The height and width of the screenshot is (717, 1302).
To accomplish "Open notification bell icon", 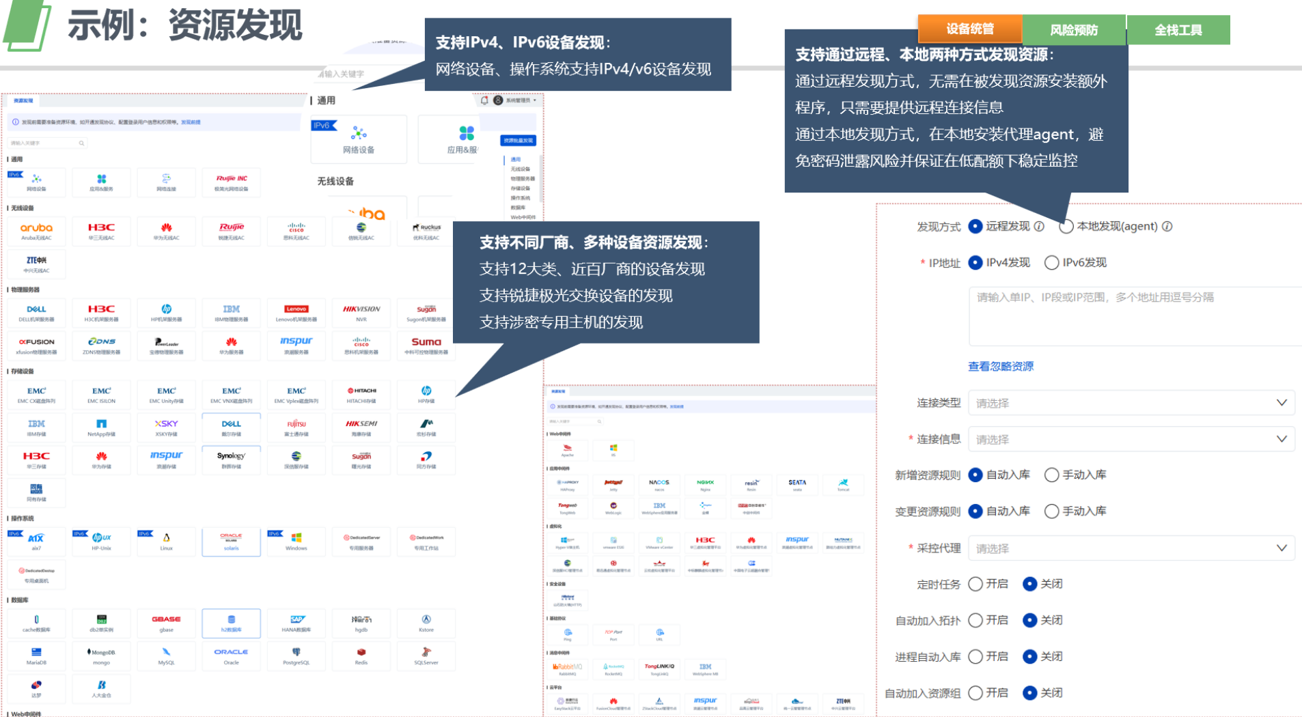I will (x=484, y=100).
